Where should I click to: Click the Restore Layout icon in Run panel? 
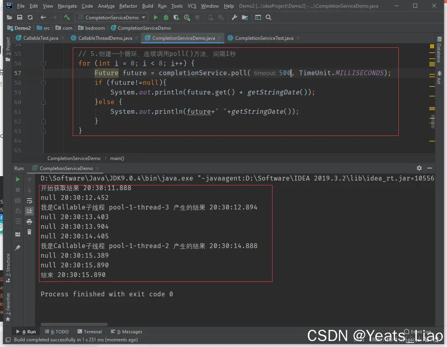pyautogui.click(x=18, y=234)
